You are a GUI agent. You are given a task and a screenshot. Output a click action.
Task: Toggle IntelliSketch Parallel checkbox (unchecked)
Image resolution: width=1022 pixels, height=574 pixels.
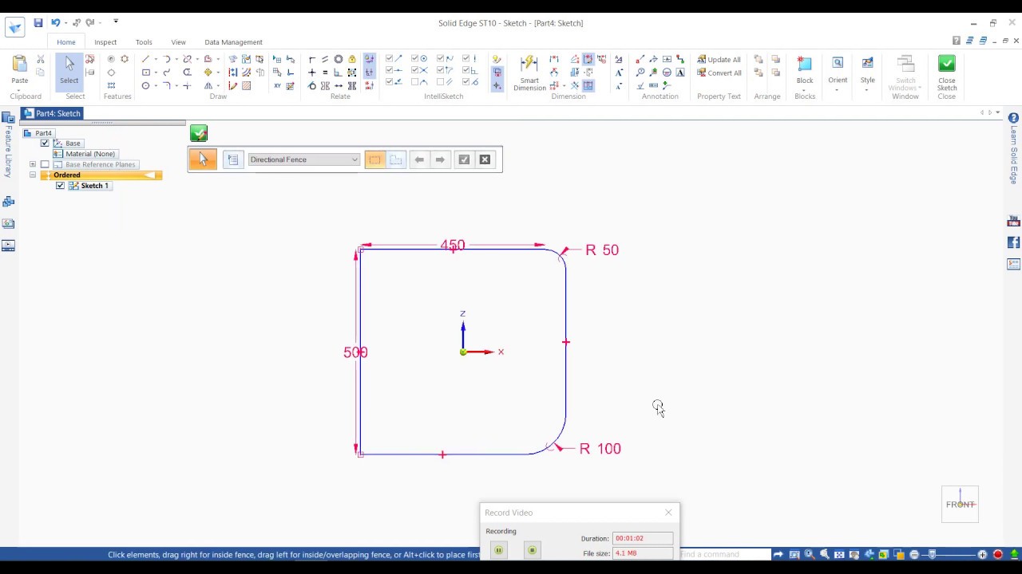tap(441, 82)
